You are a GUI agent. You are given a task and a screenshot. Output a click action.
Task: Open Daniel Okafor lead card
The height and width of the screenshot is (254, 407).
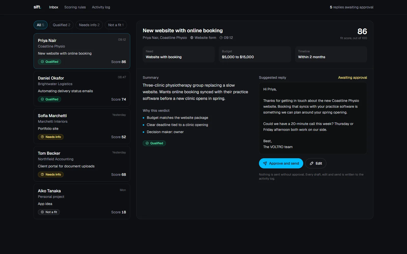tap(82, 89)
